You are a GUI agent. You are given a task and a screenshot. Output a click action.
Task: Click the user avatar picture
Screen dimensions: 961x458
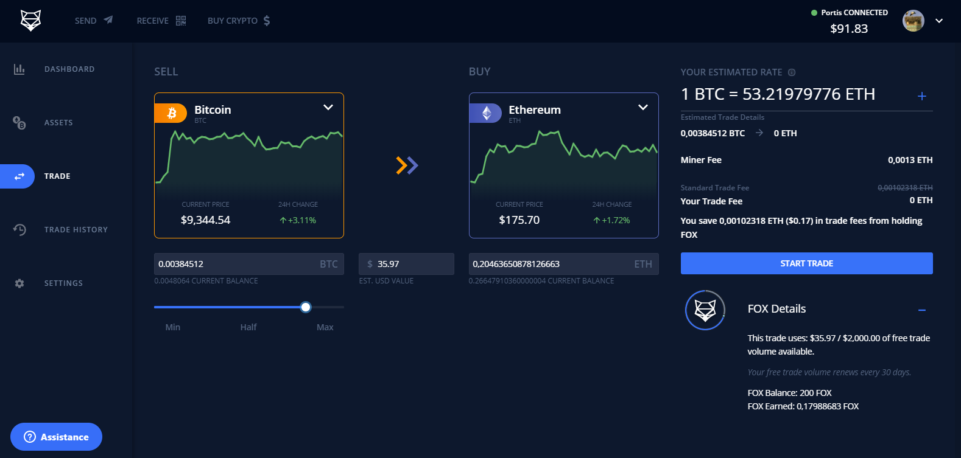tap(913, 21)
